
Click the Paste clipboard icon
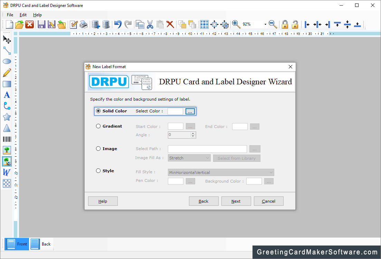click(160, 24)
